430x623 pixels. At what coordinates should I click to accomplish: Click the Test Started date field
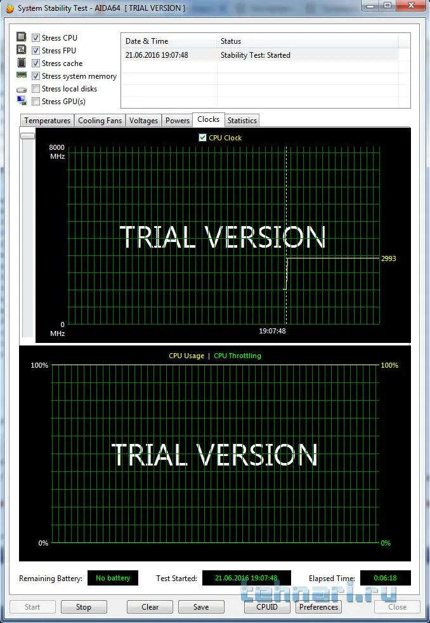point(246,578)
